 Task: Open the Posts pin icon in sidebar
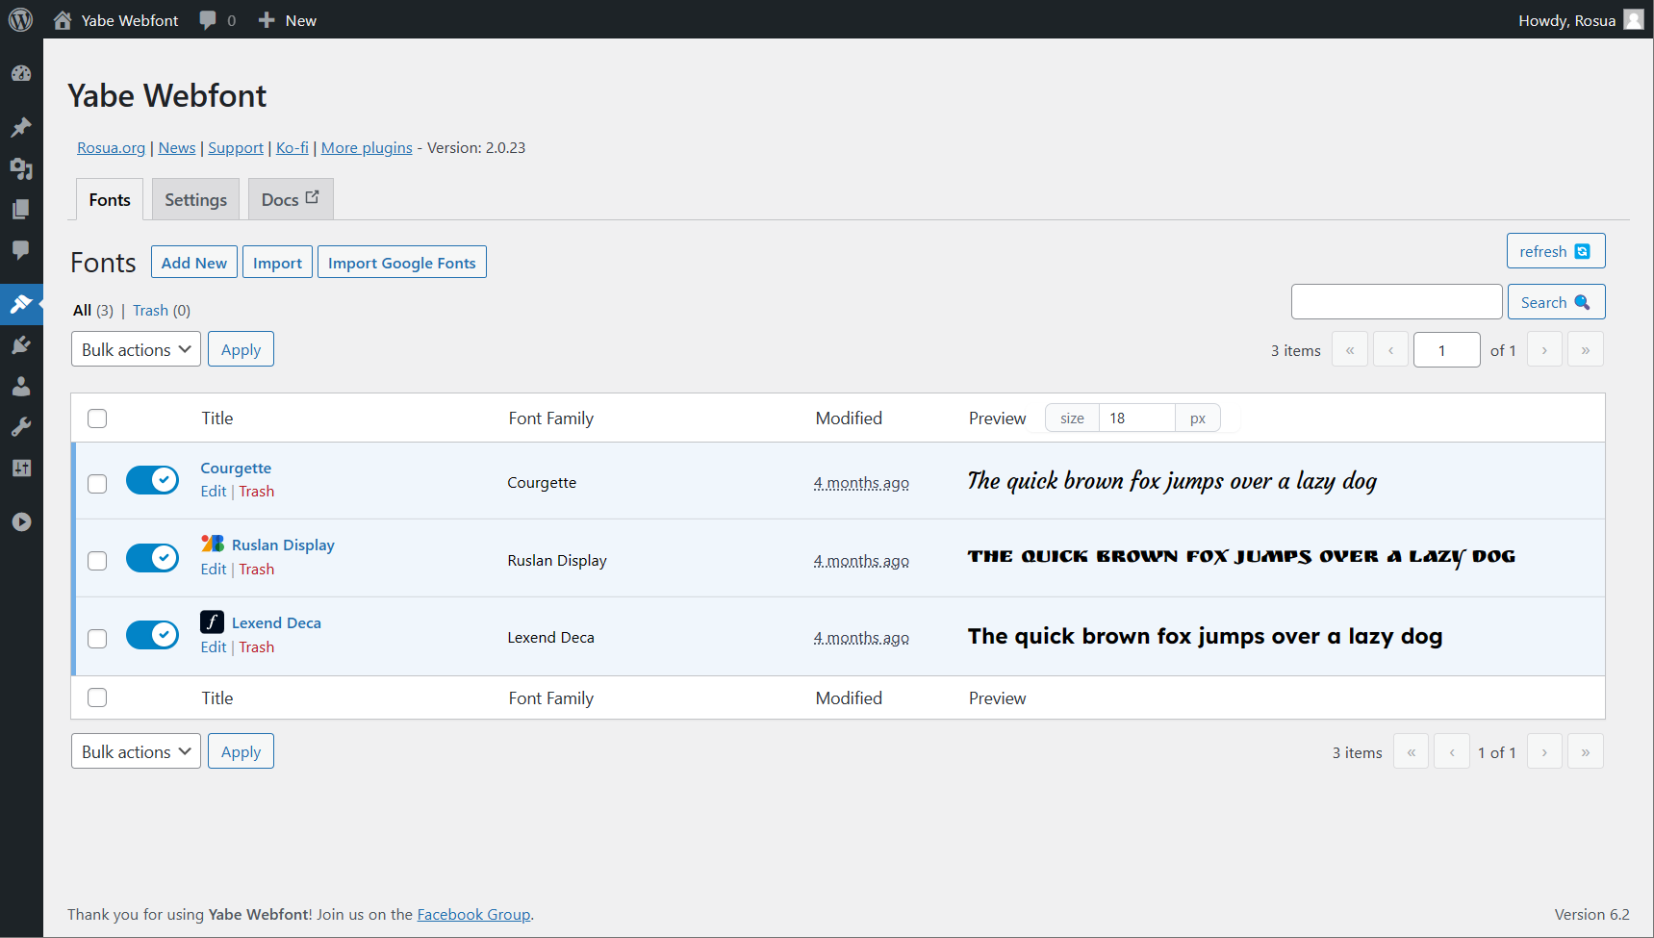[x=21, y=127]
